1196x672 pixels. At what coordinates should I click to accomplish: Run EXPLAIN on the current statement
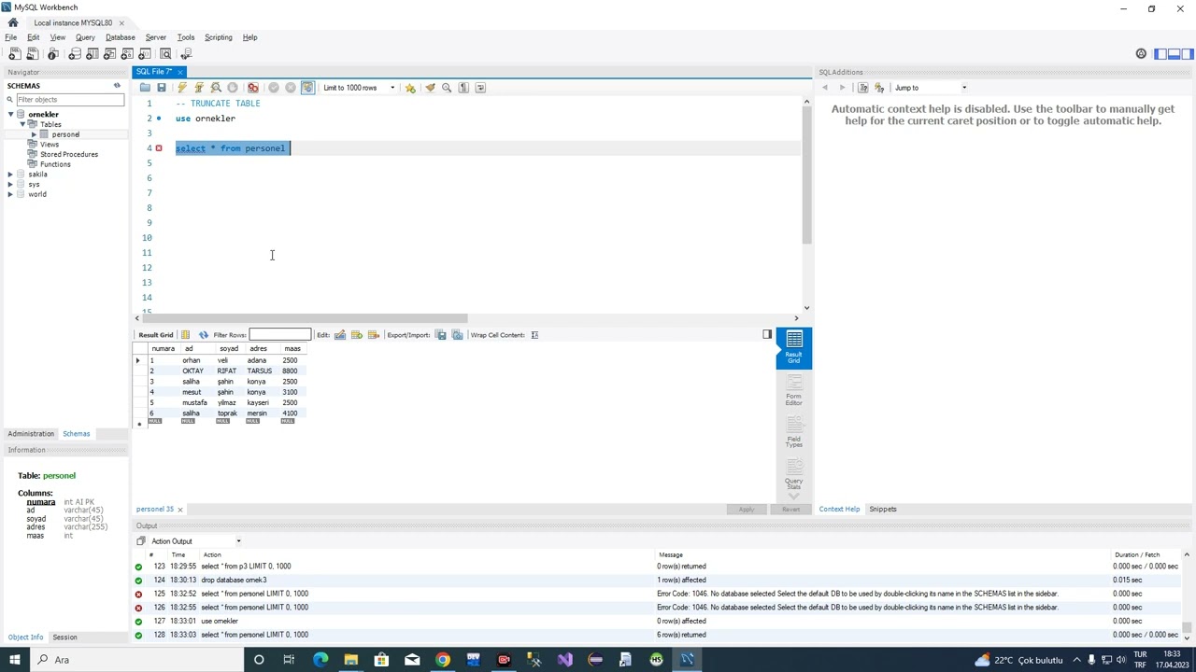pyautogui.click(x=216, y=88)
